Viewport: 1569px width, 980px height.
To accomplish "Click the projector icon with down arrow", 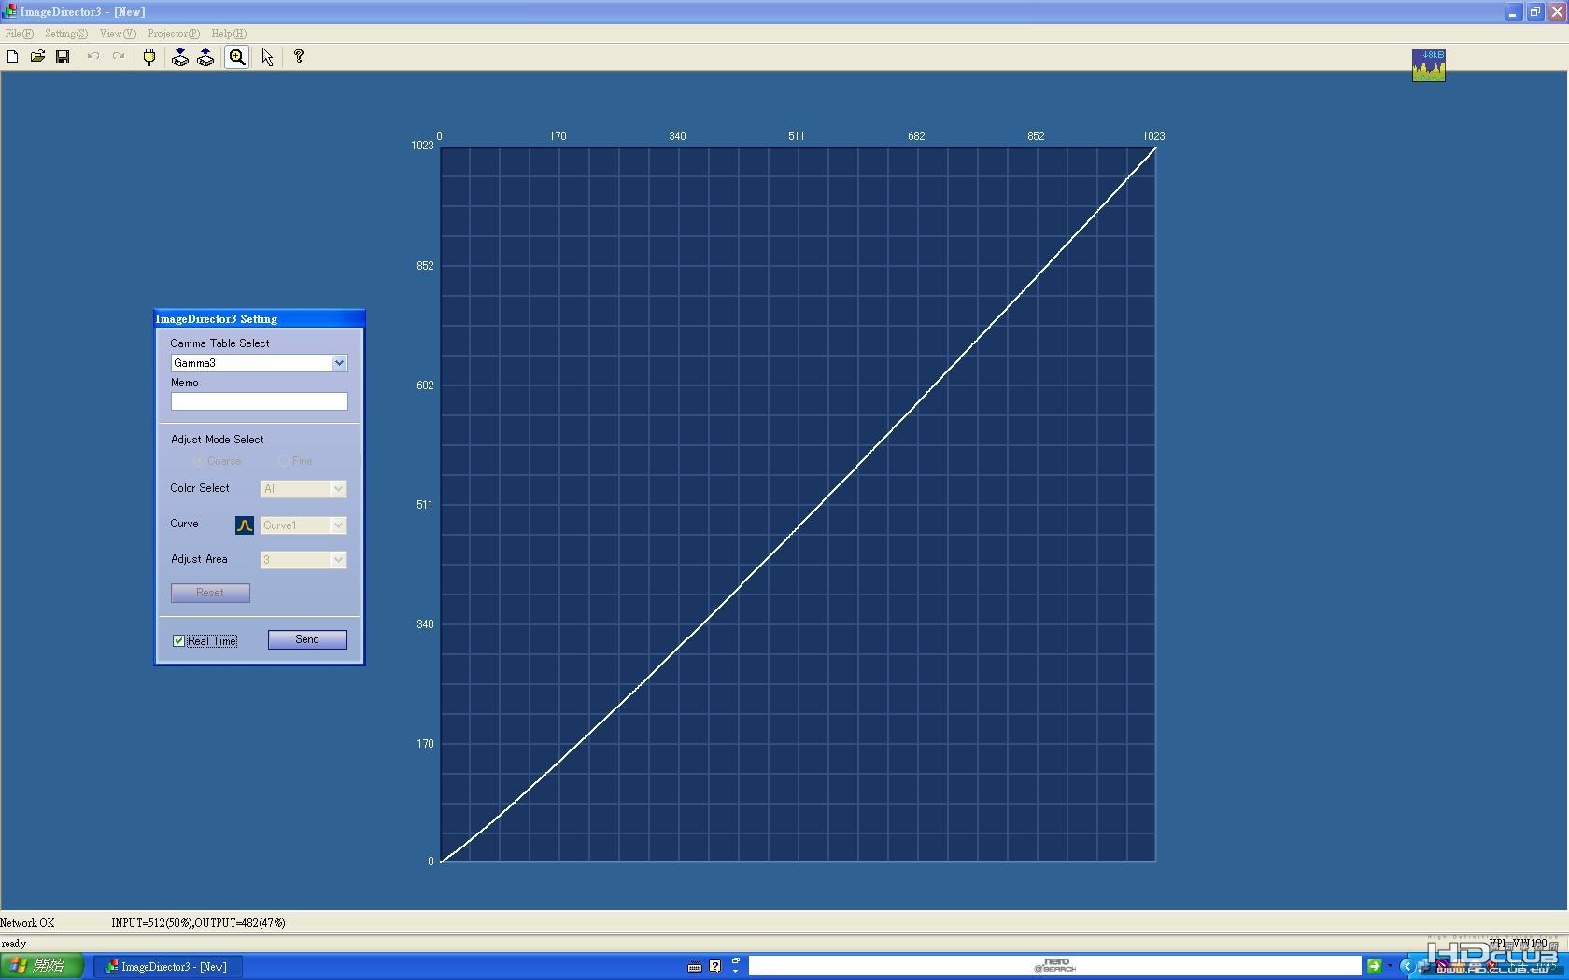I will pyautogui.click(x=180, y=57).
